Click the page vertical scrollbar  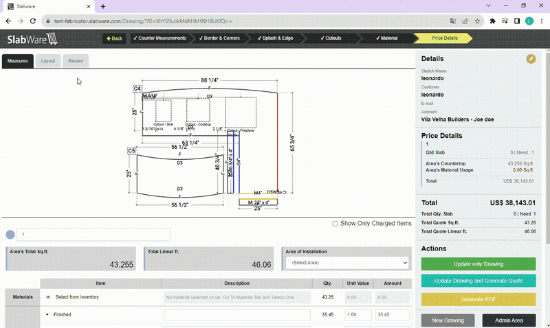pos(548,147)
